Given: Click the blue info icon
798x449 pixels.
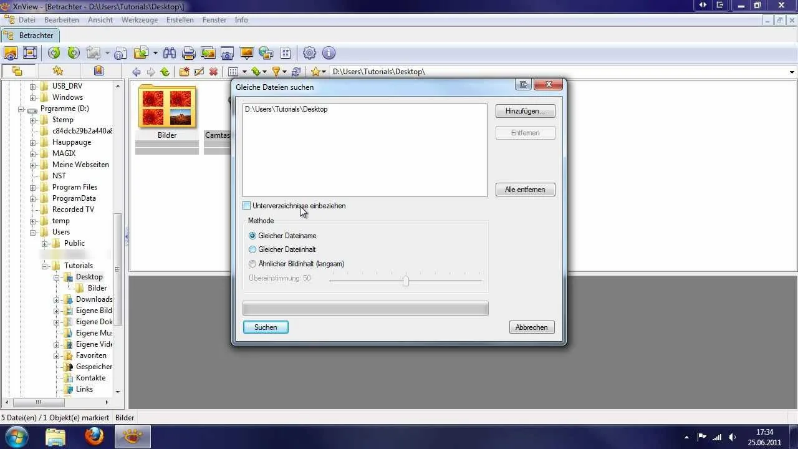Looking at the screenshot, I should coord(329,53).
